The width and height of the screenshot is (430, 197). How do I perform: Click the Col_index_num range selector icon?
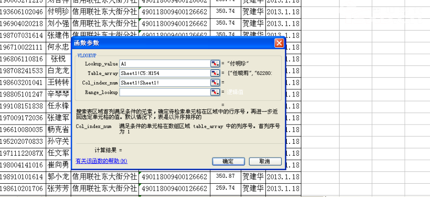(215, 82)
